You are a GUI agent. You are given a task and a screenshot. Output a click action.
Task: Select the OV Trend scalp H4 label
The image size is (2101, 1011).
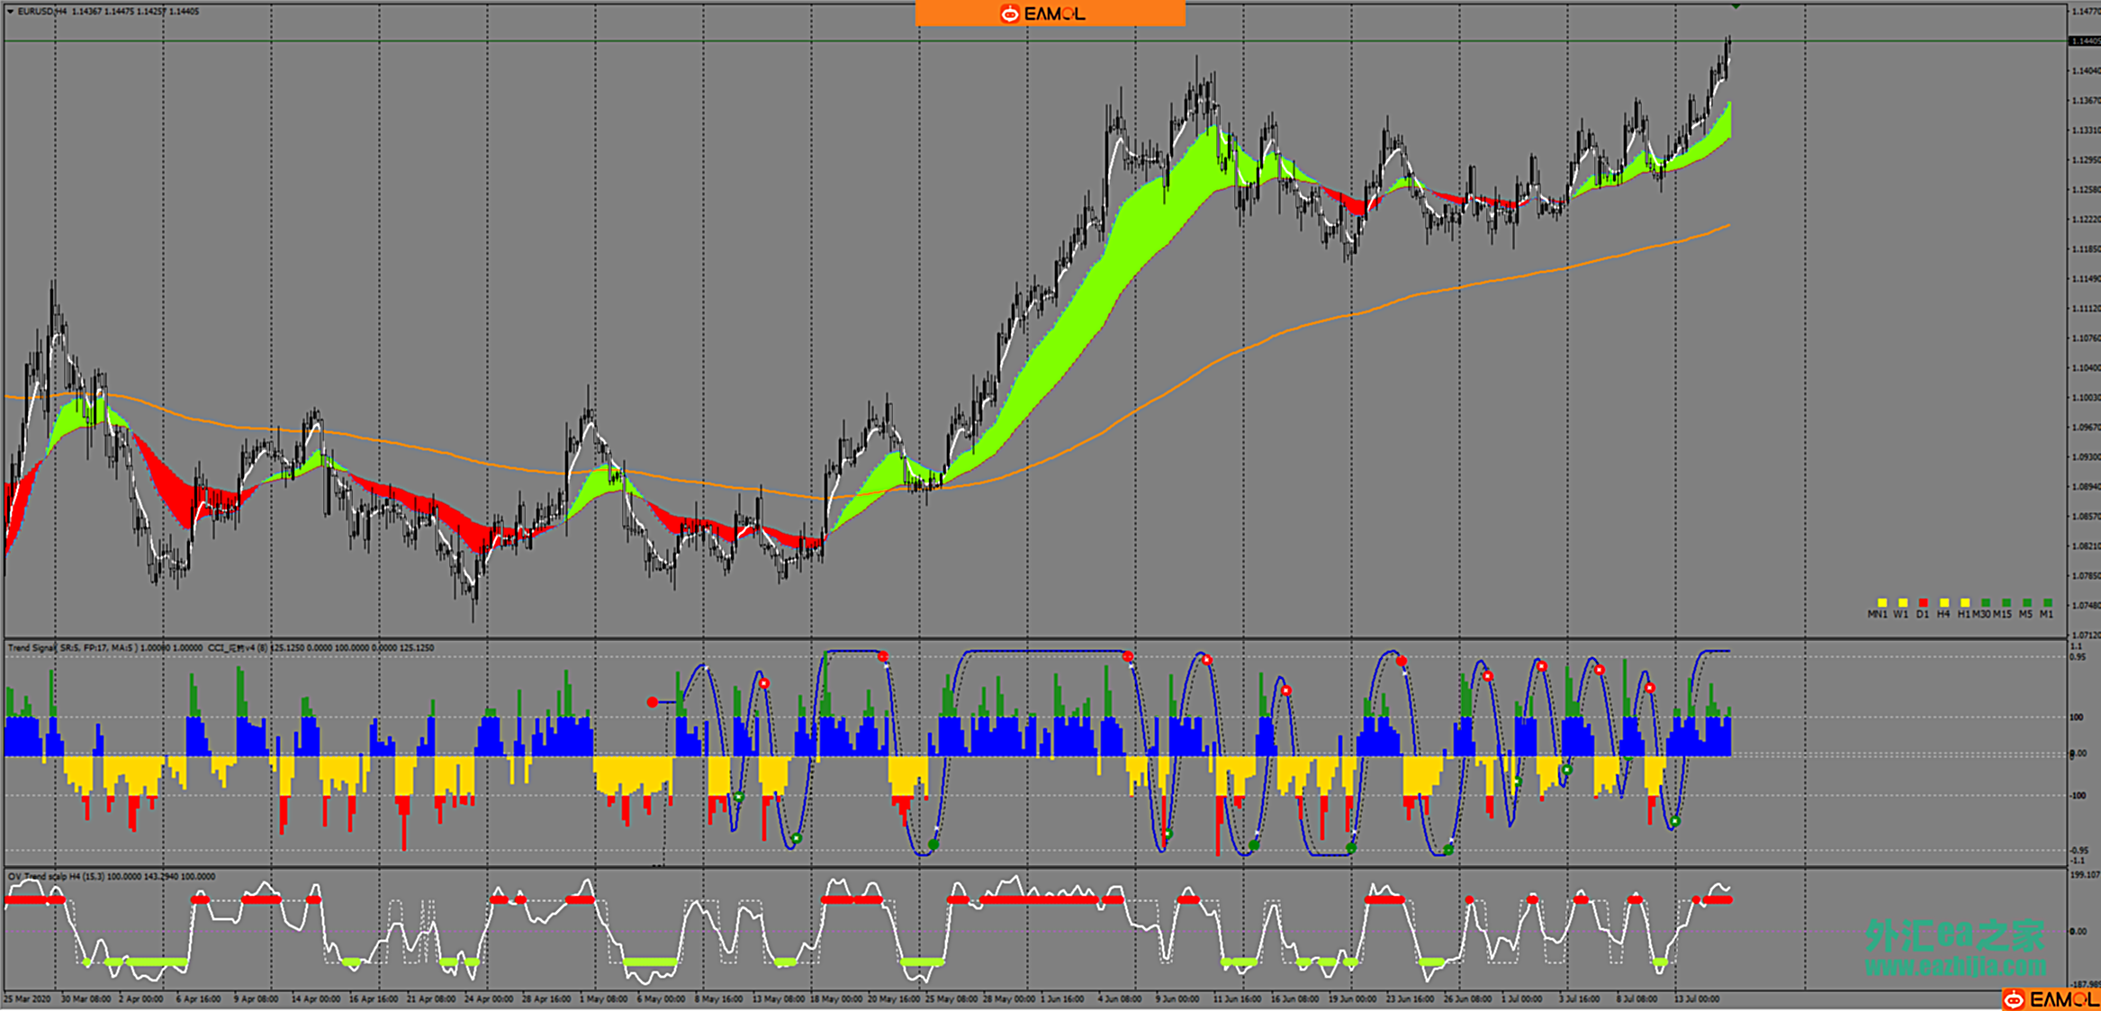click(x=45, y=876)
